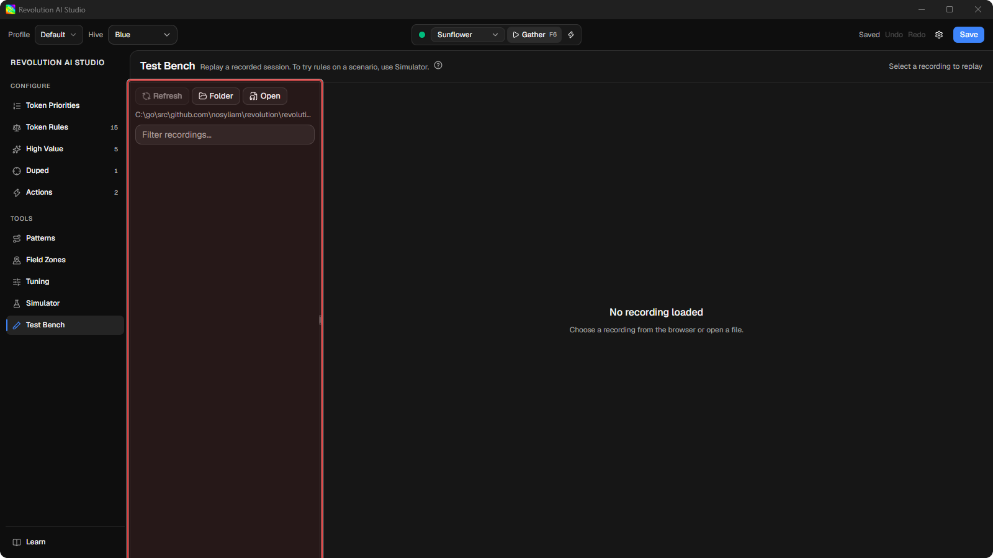Viewport: 993px width, 558px height.
Task: Open settings via the gear icon
Action: [939, 35]
